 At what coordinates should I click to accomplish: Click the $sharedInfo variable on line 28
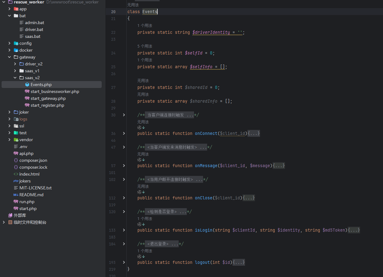click(204, 101)
